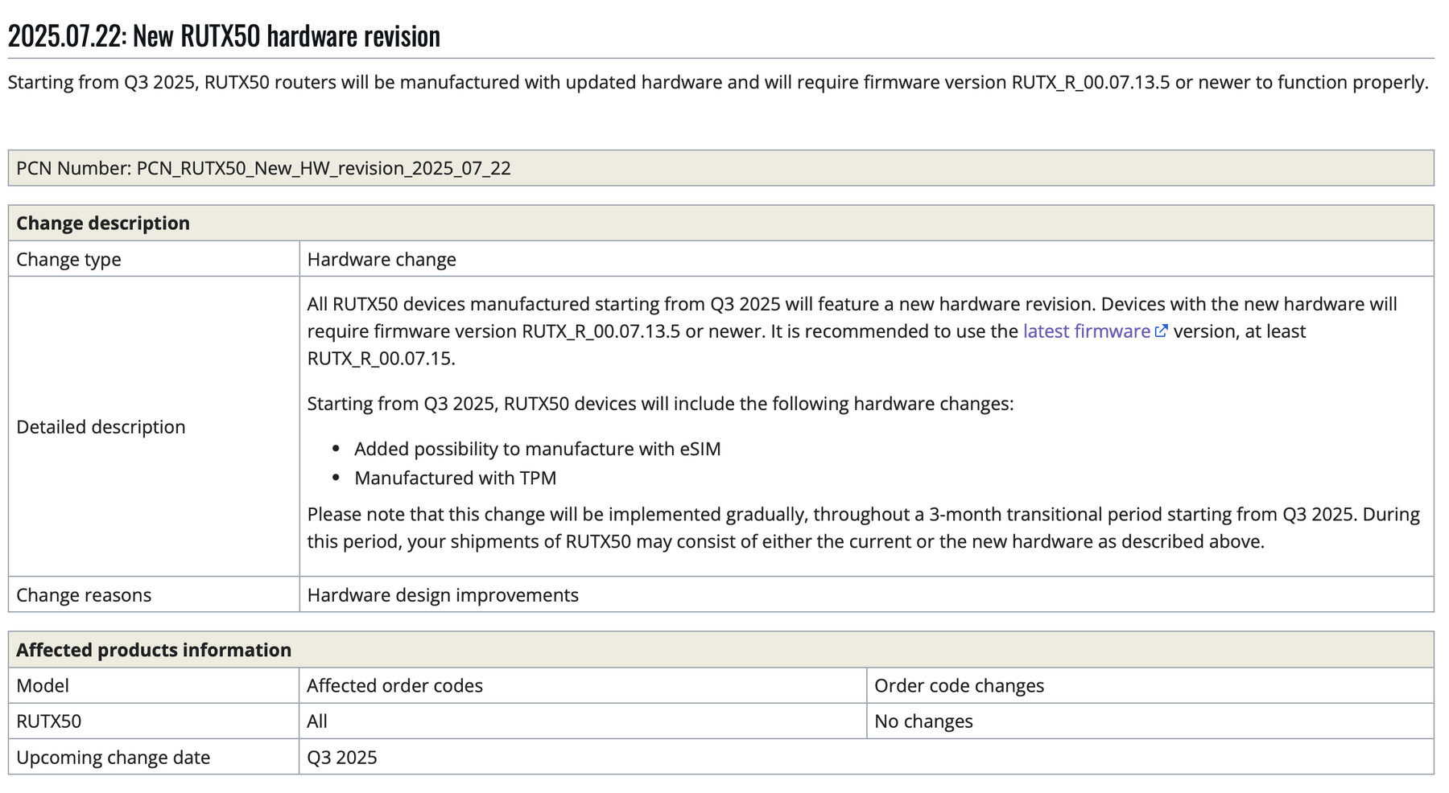Click the PCN Number row text
This screenshot has width=1449, height=793.
[x=263, y=168]
